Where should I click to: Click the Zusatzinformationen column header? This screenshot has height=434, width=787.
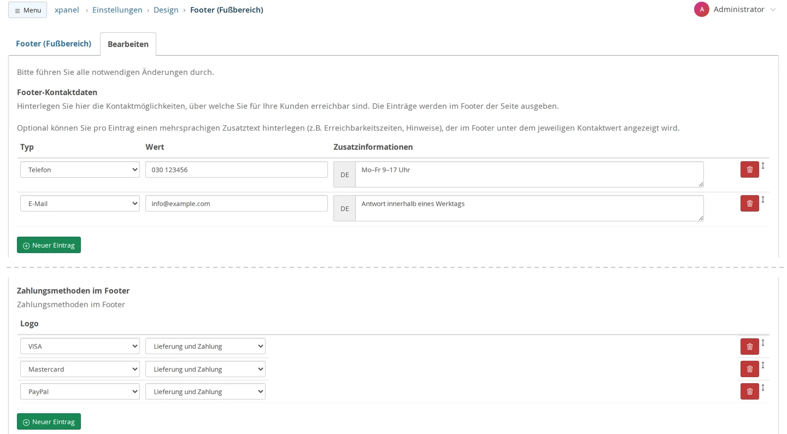pyautogui.click(x=373, y=146)
